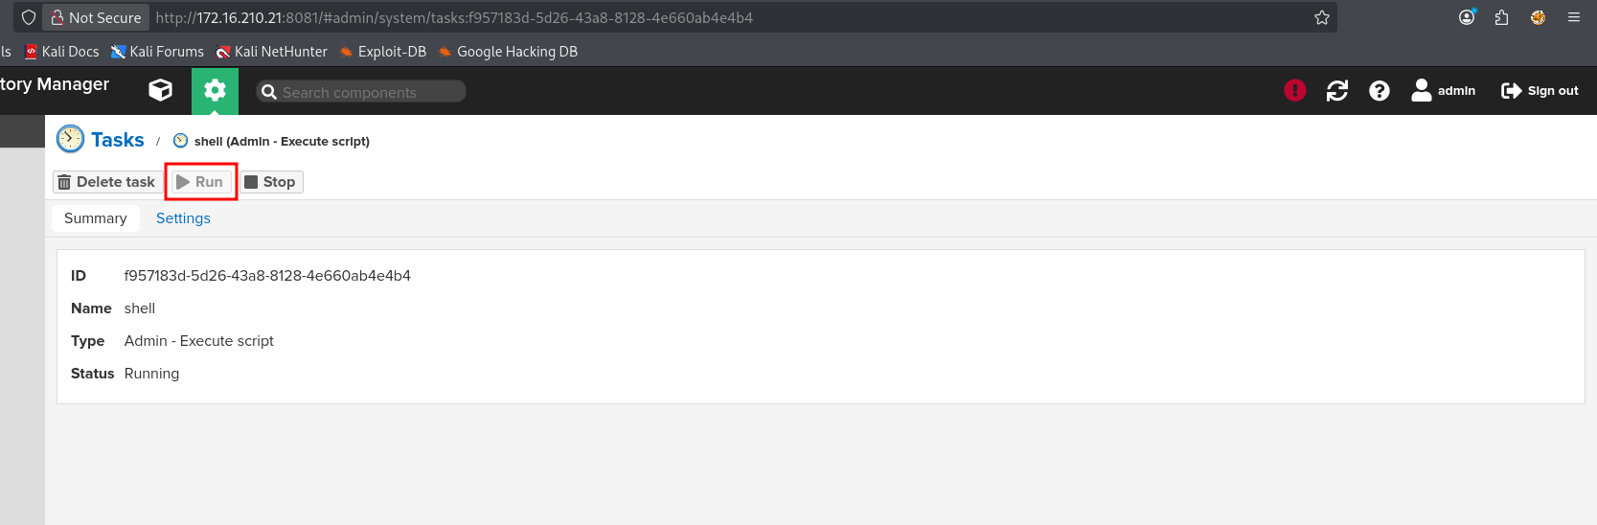Click the refresh arrows icon
1597x525 pixels.
click(1336, 90)
